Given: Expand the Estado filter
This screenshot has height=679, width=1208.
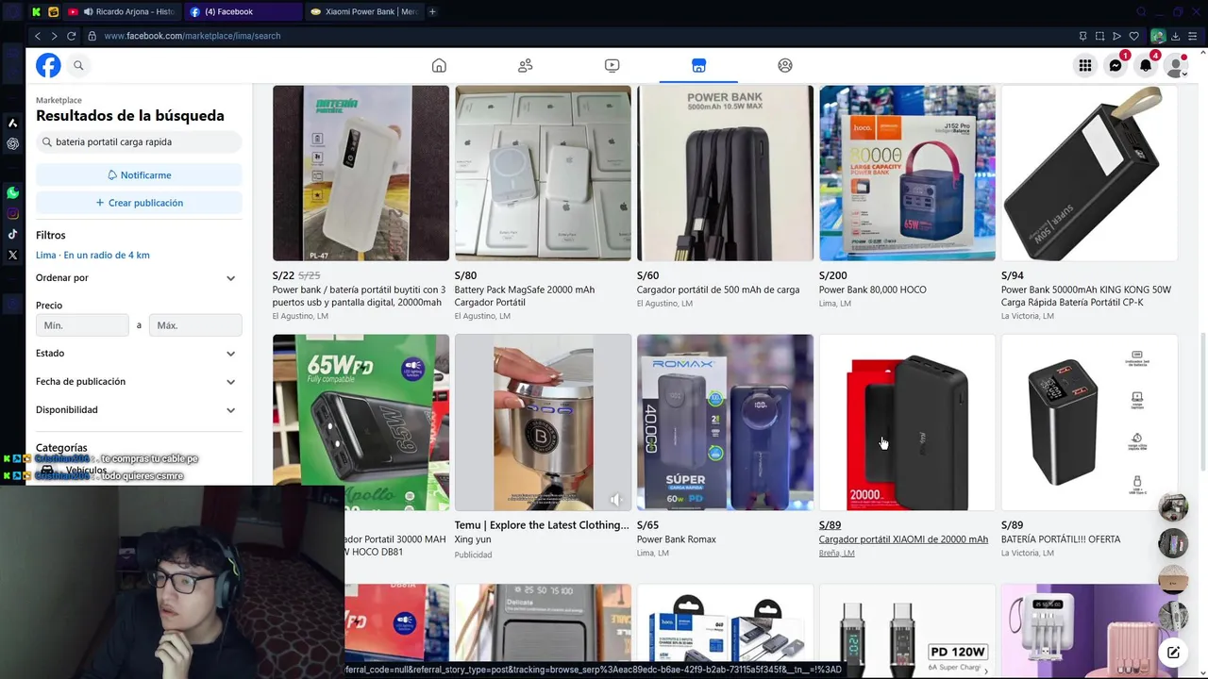Looking at the screenshot, I should [139, 353].
